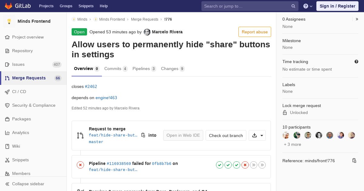Click the Unlocked padlock icon
This screenshot has height=191, width=364.
(x=285, y=112)
